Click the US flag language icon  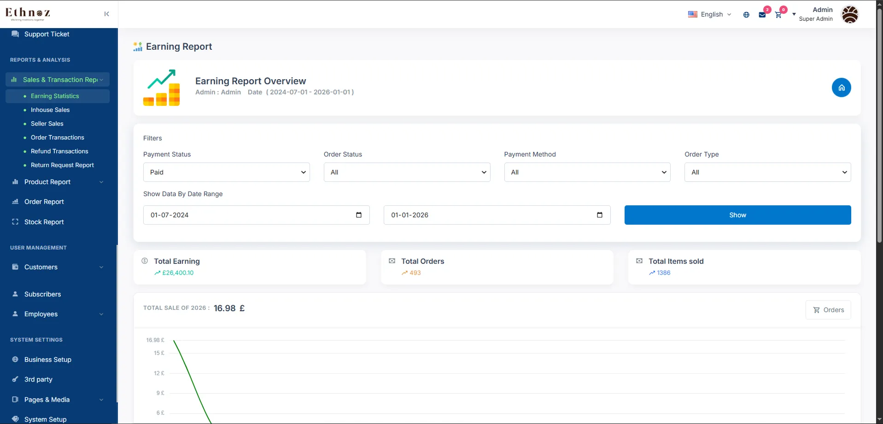click(692, 14)
